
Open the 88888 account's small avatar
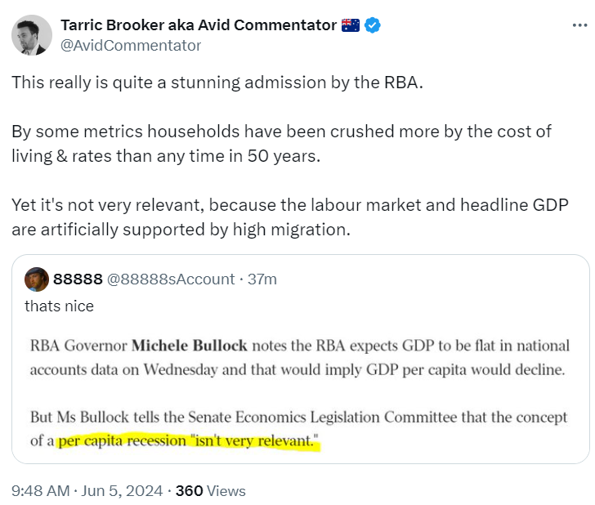coord(36,279)
